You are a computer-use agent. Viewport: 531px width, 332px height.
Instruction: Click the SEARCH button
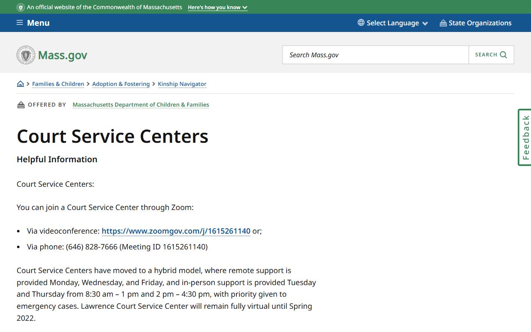[x=491, y=55]
